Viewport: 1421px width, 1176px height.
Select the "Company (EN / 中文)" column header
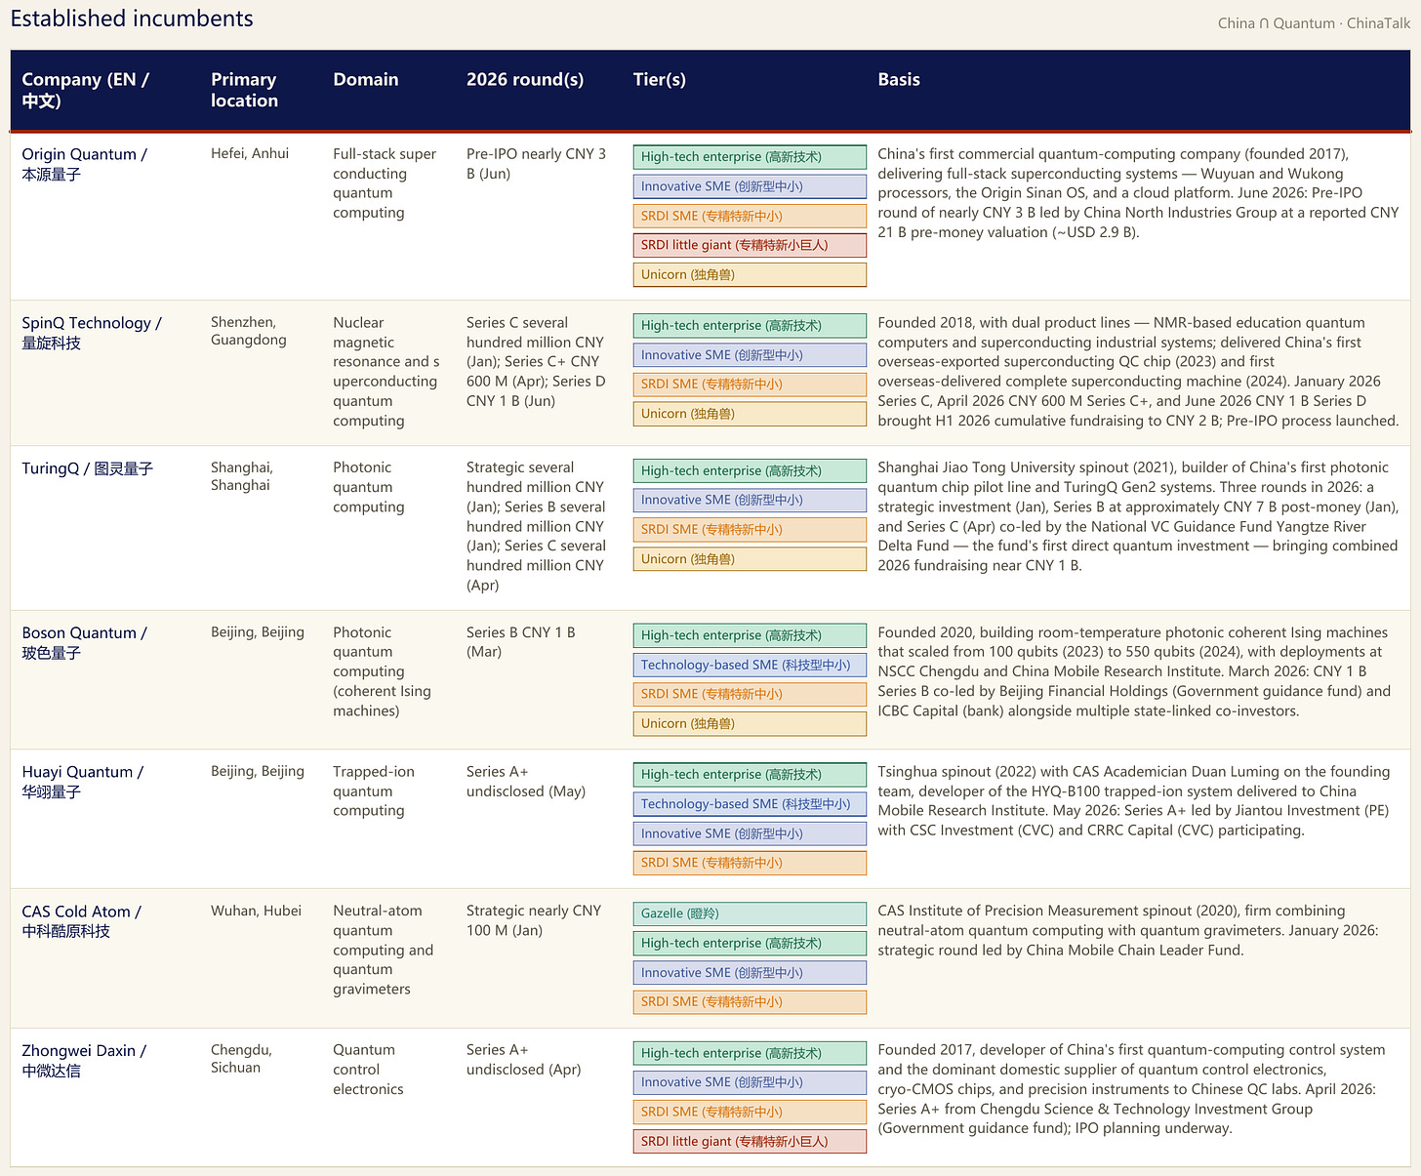86,90
